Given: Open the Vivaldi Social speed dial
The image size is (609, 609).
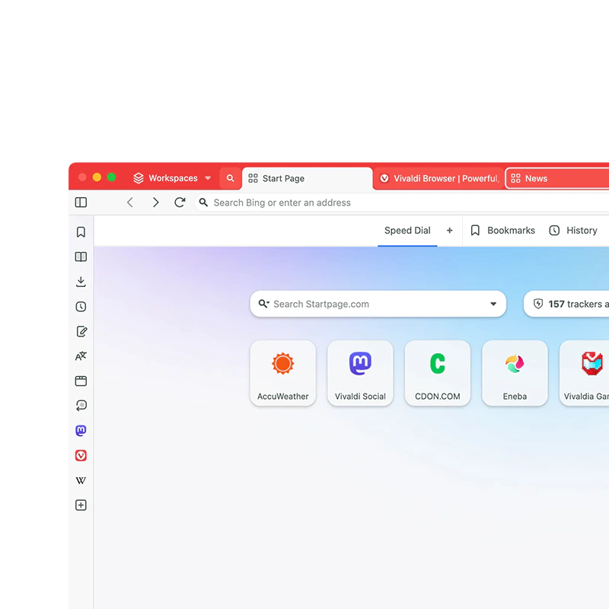Looking at the screenshot, I should (x=360, y=373).
